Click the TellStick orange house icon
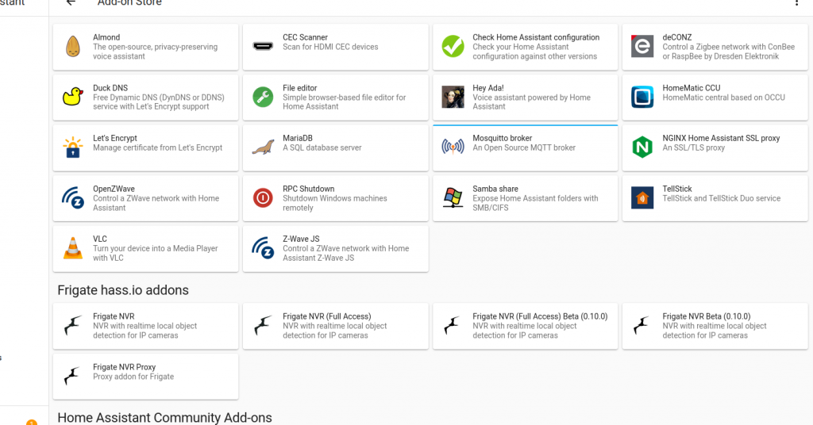 [642, 197]
